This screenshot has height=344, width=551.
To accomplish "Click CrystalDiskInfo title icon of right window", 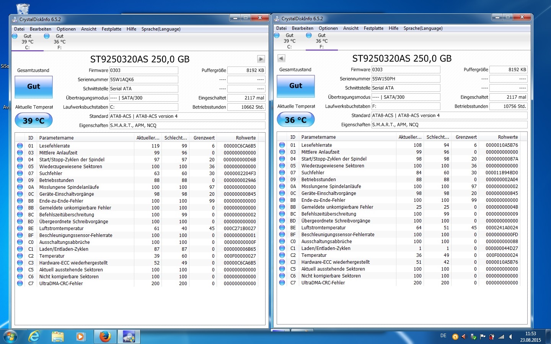I will 277,18.
